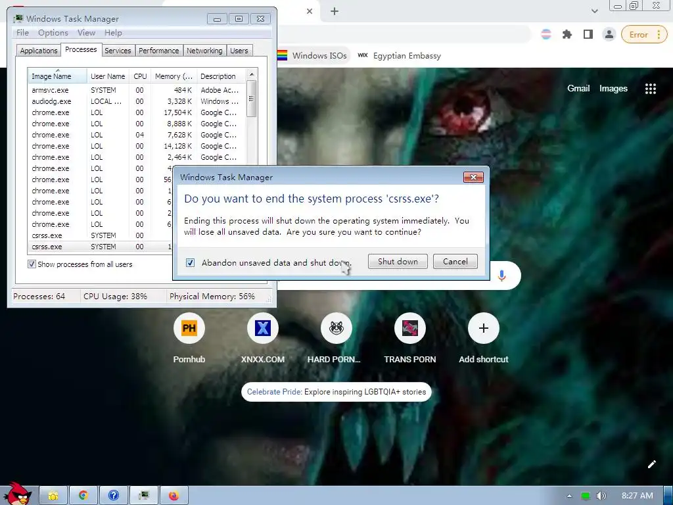Open the TRANS PORN shortcut tile
Screen dimensions: 673x505
coord(410,339)
